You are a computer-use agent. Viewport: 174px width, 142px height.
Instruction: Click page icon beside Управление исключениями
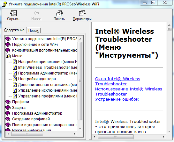point(15,90)
